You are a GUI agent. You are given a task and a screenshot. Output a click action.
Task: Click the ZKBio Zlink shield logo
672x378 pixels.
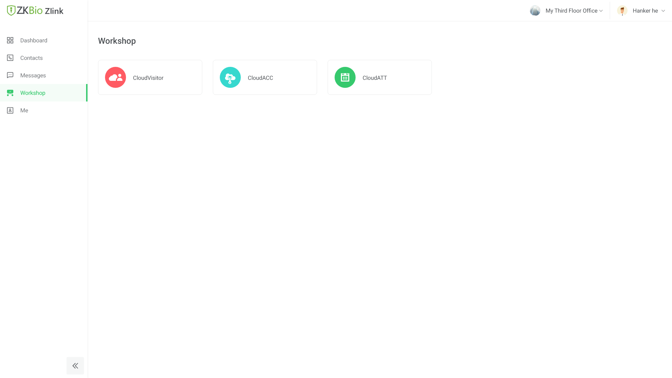click(x=11, y=10)
